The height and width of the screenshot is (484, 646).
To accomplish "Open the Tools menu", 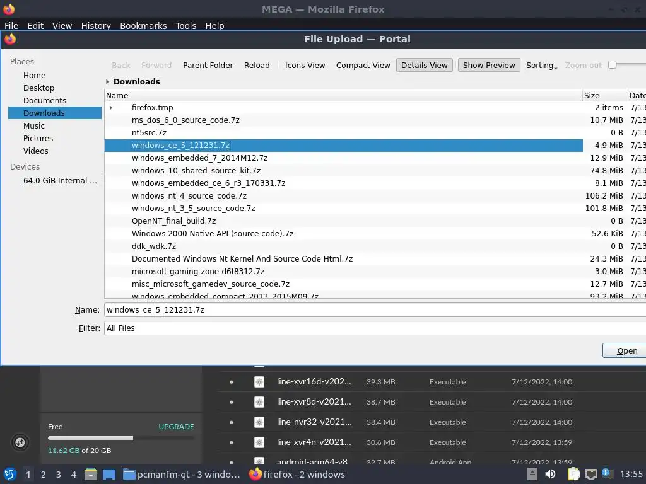I will (186, 25).
